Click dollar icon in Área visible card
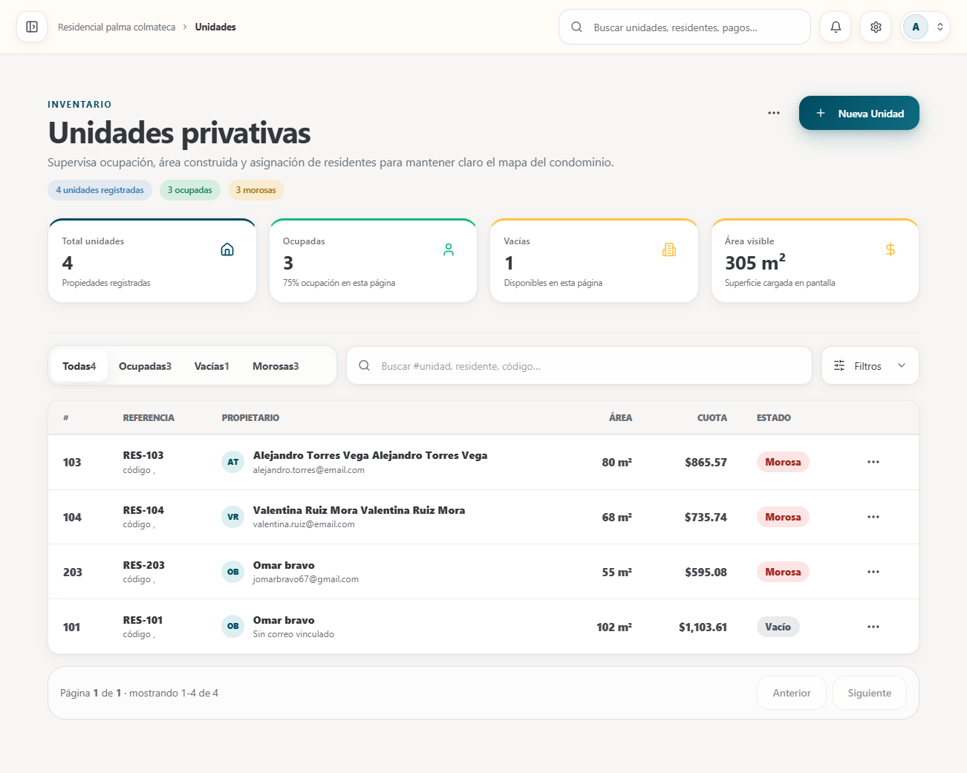Screen dimensions: 967x773 pyautogui.click(x=891, y=249)
